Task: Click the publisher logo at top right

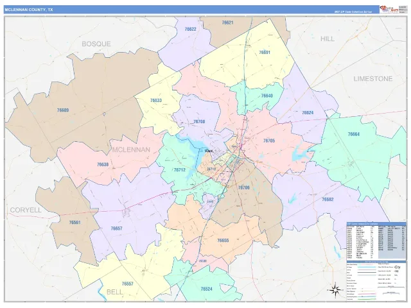Action: (389, 10)
